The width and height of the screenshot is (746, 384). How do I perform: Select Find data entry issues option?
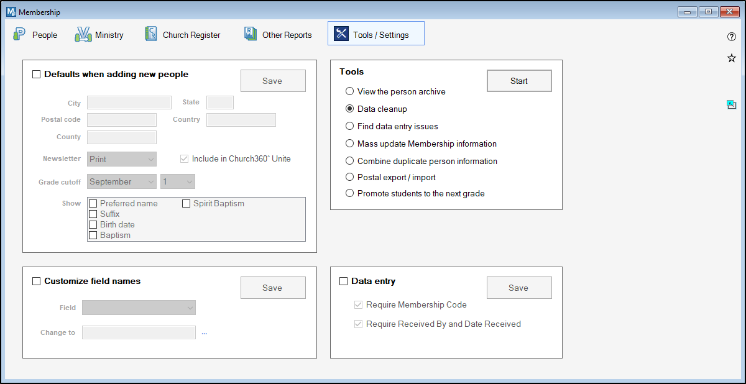[350, 126]
